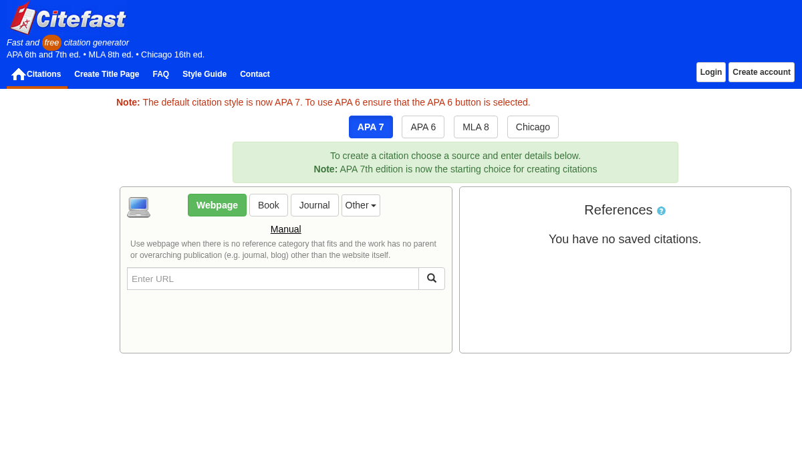Click the laptop webpage source icon

[x=139, y=207]
